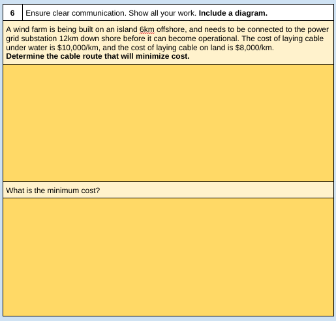This screenshot has width=336, height=321.
Task: Click the '$10,000/km' underwater cost text
Action: (x=78, y=48)
